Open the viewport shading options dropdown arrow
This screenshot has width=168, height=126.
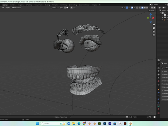(149, 8)
